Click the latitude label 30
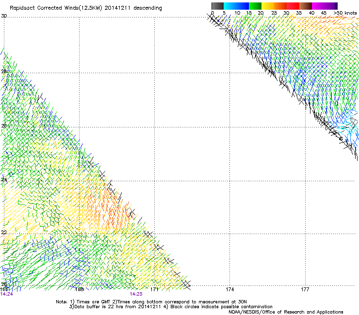 click(x=4, y=16)
